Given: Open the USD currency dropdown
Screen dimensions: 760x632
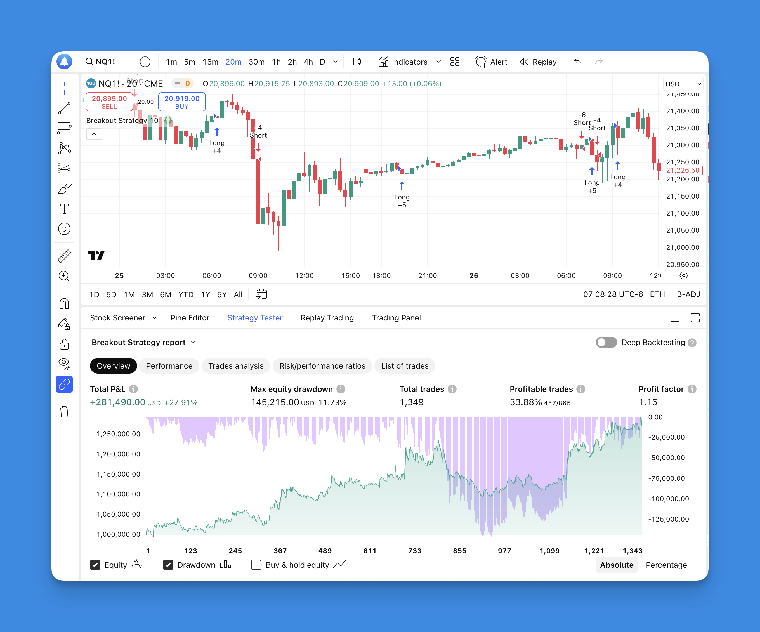Looking at the screenshot, I should point(682,83).
